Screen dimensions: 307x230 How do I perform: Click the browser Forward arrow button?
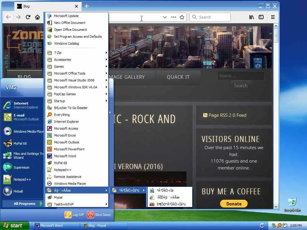coord(18,17)
